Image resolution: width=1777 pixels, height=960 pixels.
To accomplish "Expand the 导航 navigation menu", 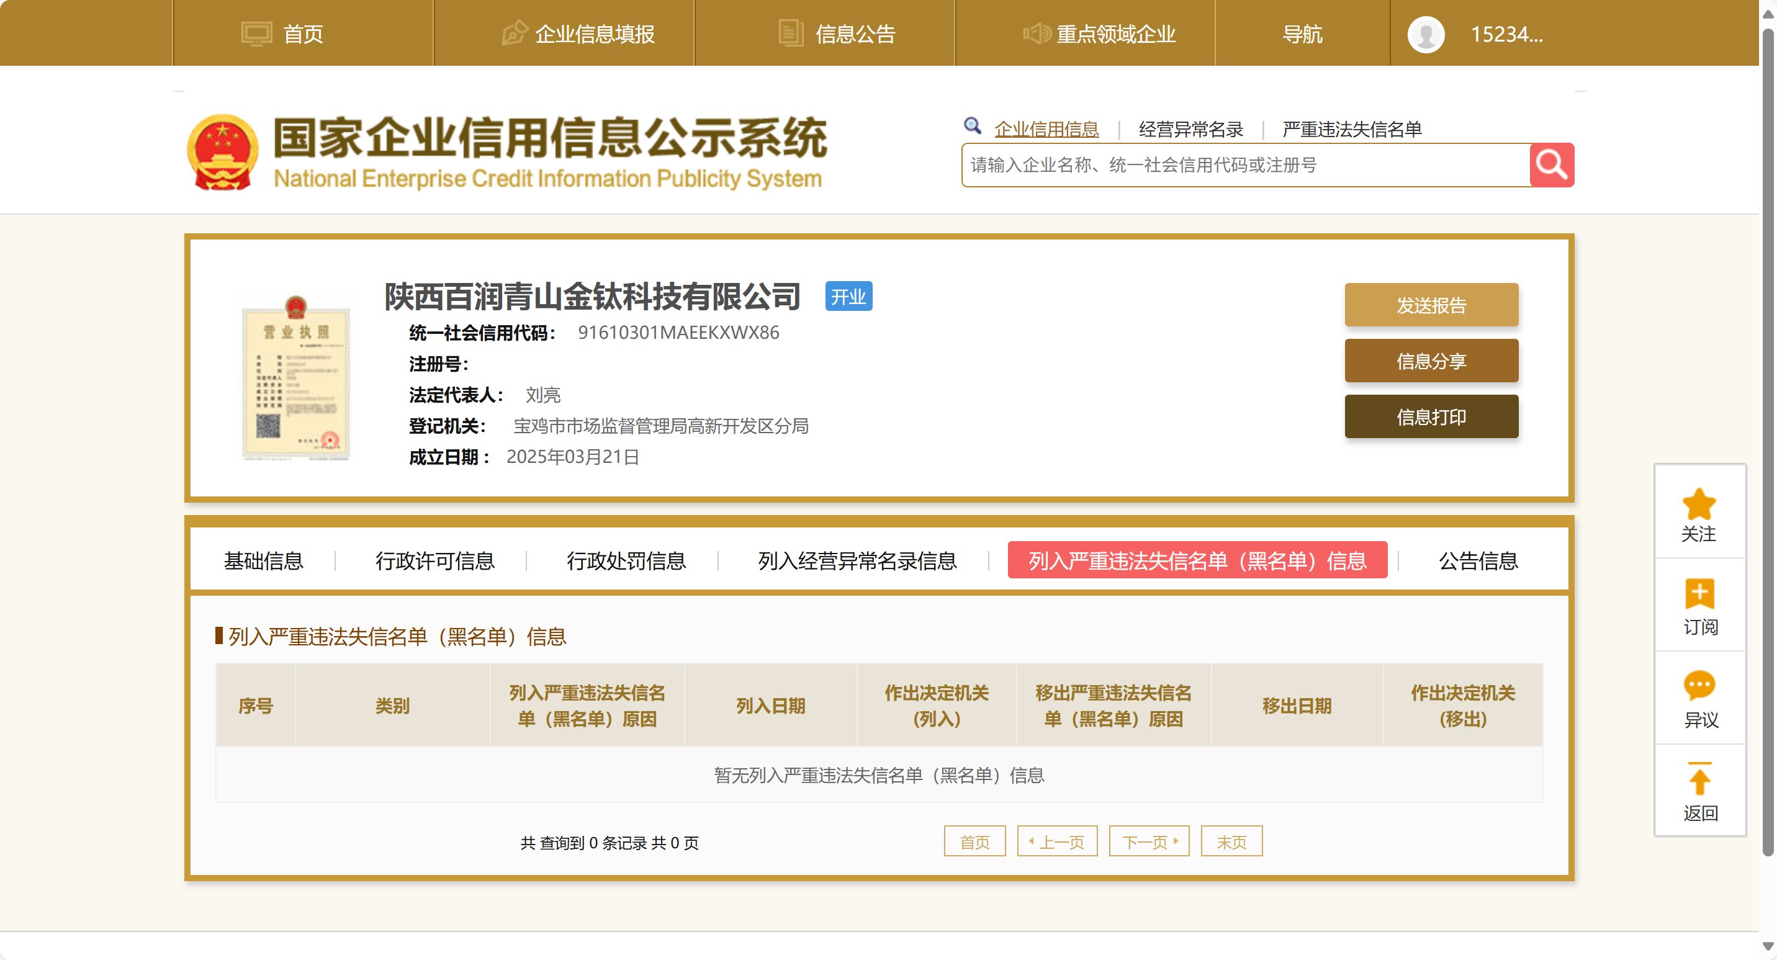I will coord(1302,34).
